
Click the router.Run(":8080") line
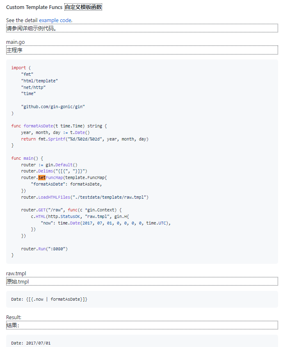[44, 249]
